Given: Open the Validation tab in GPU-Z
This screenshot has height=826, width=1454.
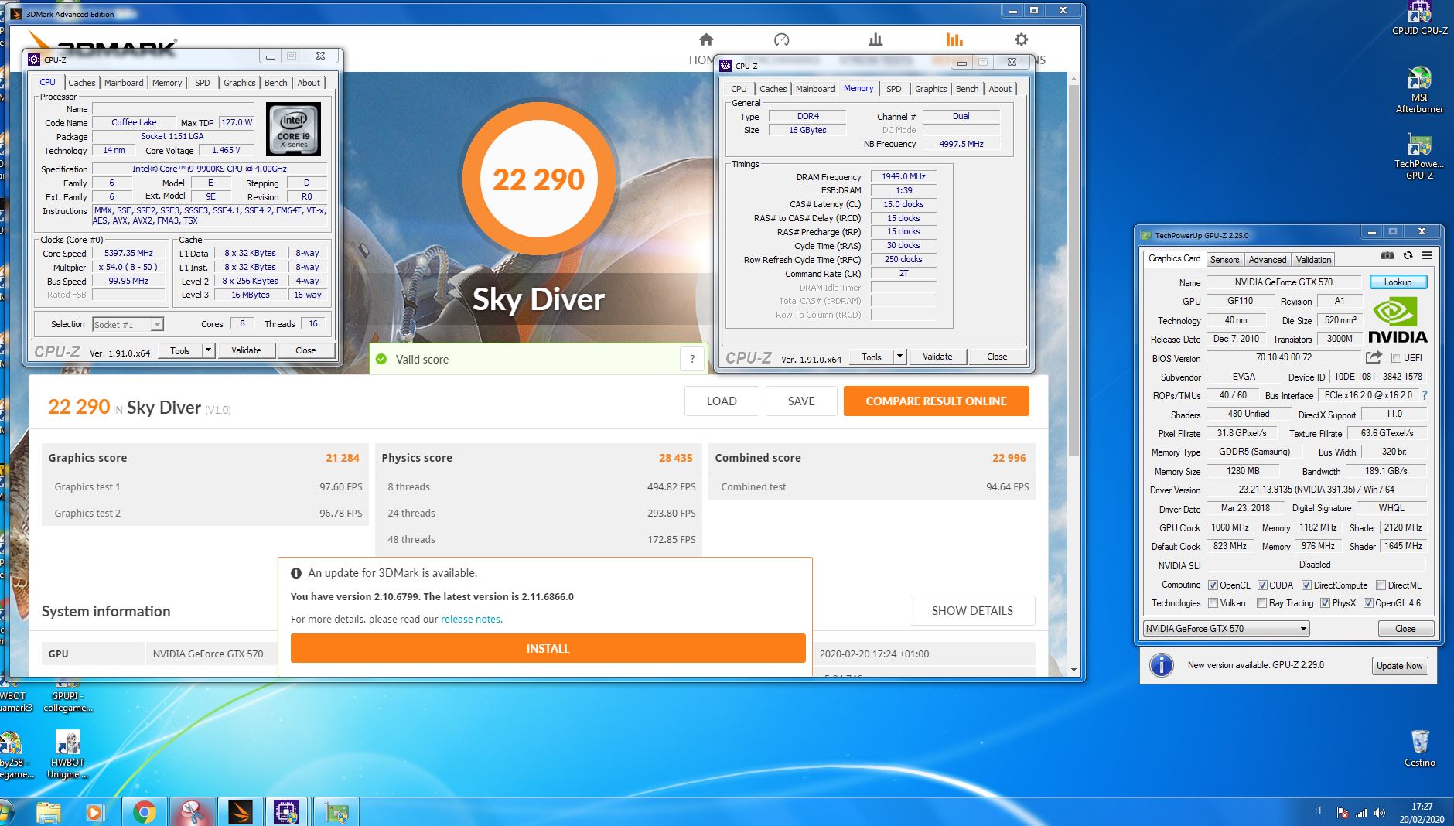Looking at the screenshot, I should point(1313,260).
